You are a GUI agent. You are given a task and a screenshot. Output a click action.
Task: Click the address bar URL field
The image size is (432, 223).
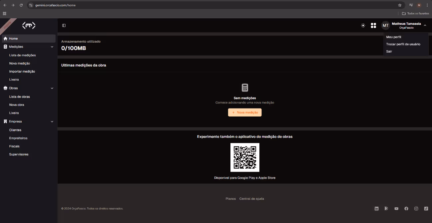click(x=216, y=5)
